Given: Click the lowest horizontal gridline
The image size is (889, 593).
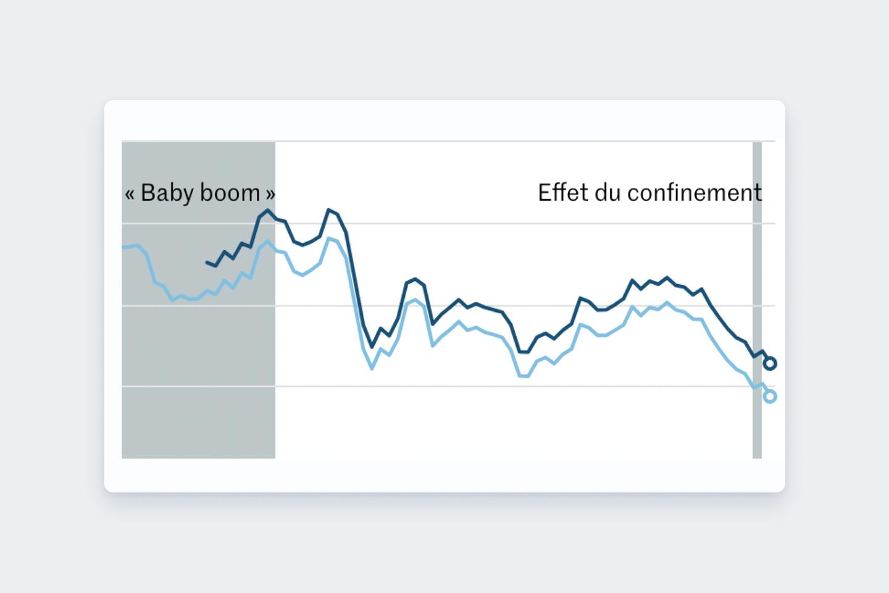Looking at the screenshot, I should pyautogui.click(x=448, y=386).
